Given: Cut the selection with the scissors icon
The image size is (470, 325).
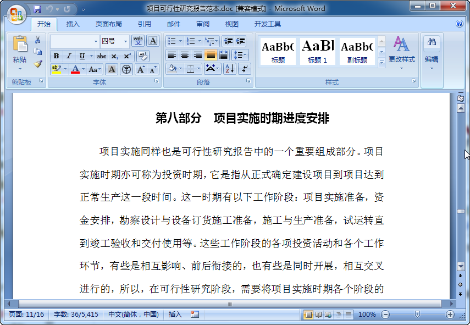Looking at the screenshot, I should tap(37, 40).
